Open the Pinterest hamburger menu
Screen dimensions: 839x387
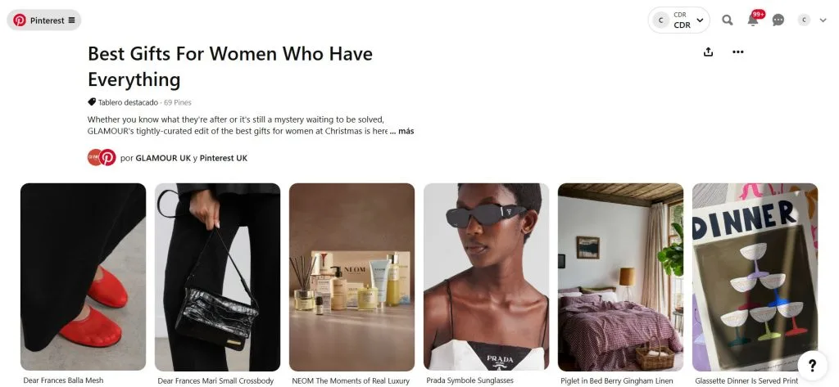coord(71,20)
